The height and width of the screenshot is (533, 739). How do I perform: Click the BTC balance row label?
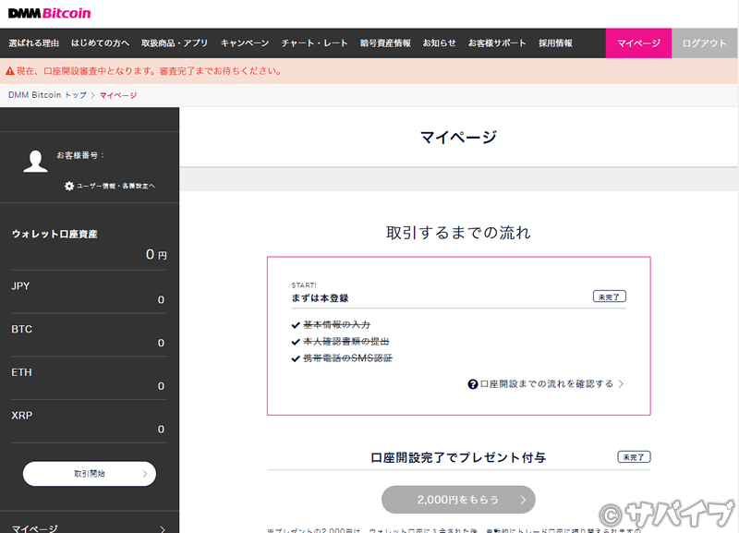pos(21,329)
